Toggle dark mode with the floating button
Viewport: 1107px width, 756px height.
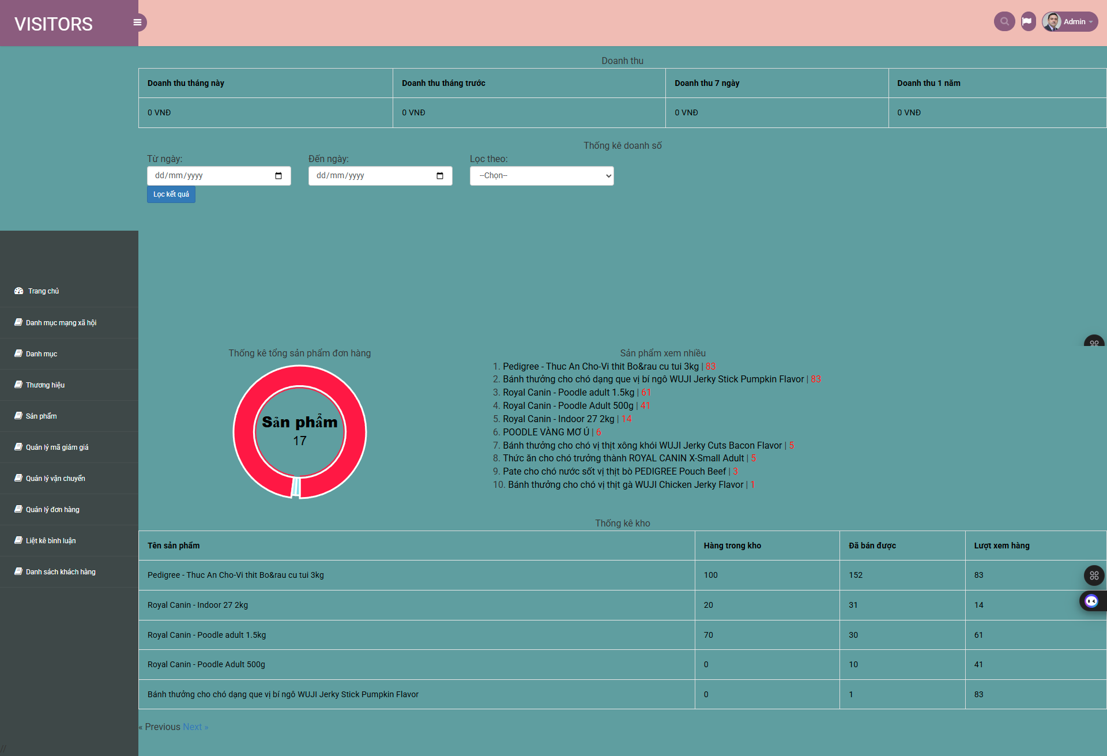pyautogui.click(x=1091, y=601)
